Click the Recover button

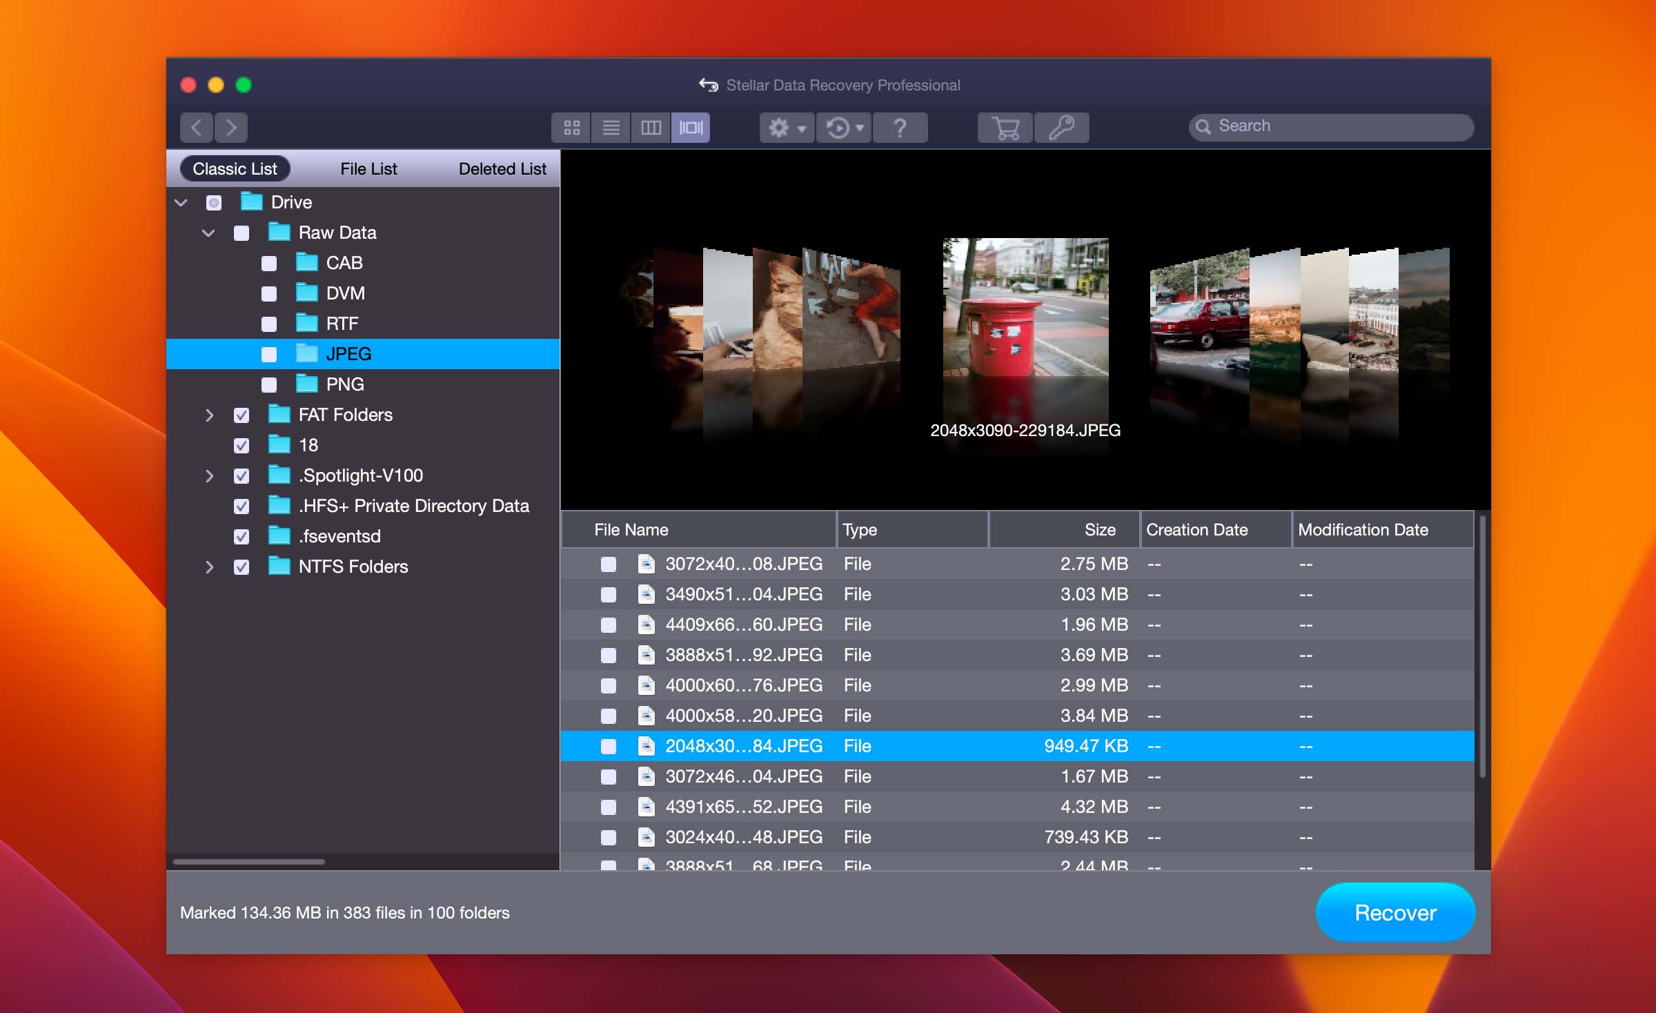coord(1395,912)
